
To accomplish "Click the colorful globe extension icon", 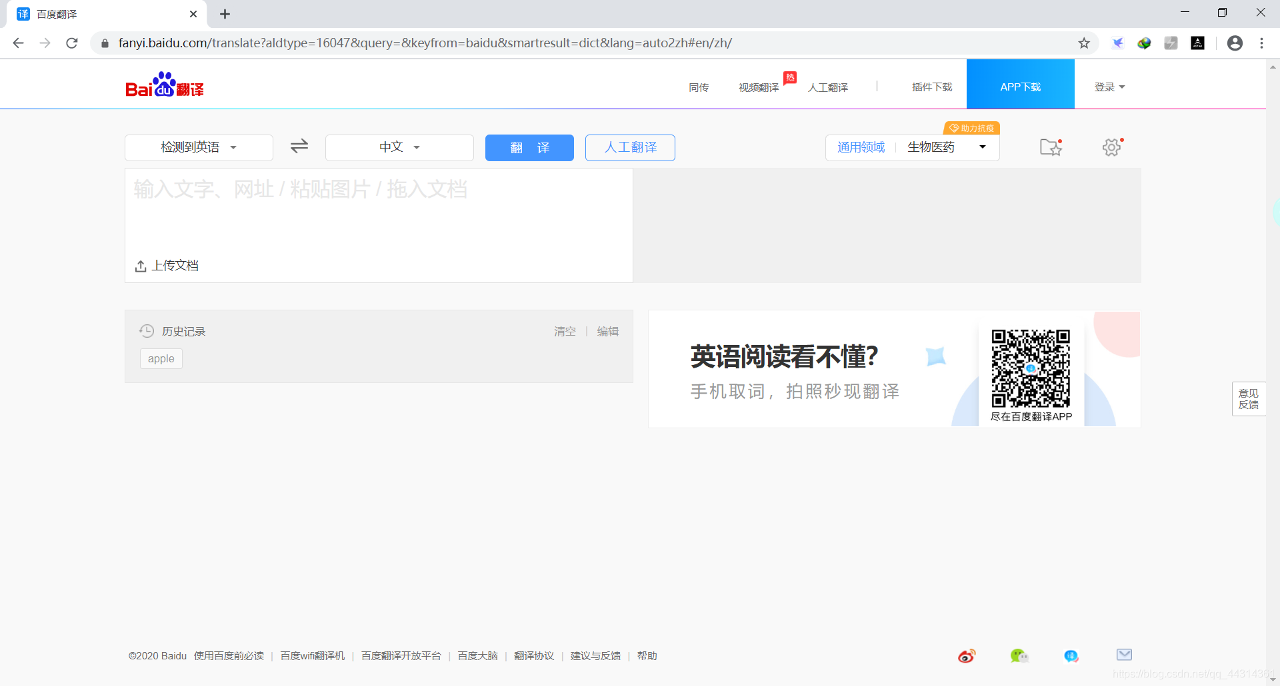I will [1145, 43].
